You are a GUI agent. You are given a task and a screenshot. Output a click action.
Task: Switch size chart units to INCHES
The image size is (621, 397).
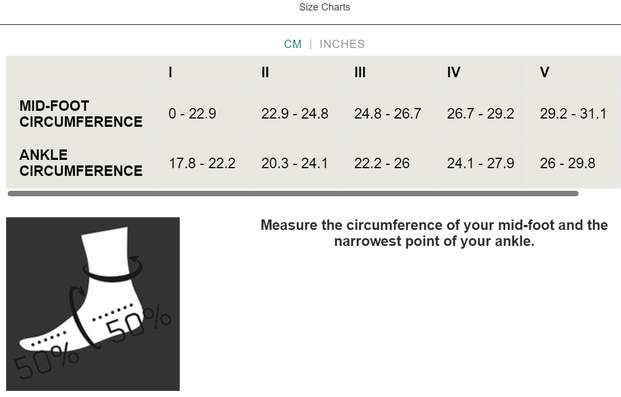pyautogui.click(x=342, y=44)
